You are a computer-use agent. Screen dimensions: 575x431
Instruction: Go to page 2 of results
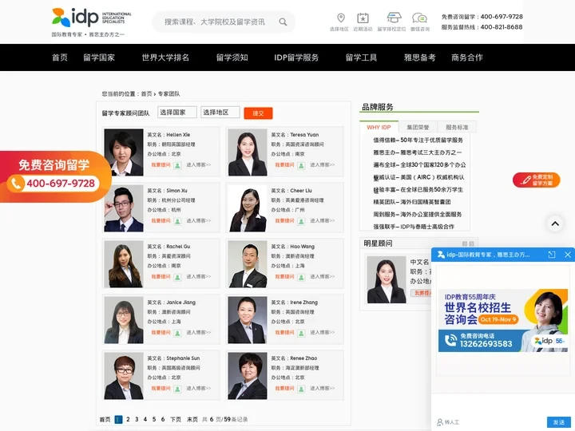tap(128, 419)
